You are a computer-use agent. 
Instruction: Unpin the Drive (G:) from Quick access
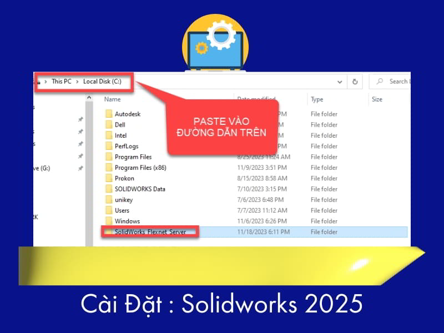pyautogui.click(x=80, y=168)
